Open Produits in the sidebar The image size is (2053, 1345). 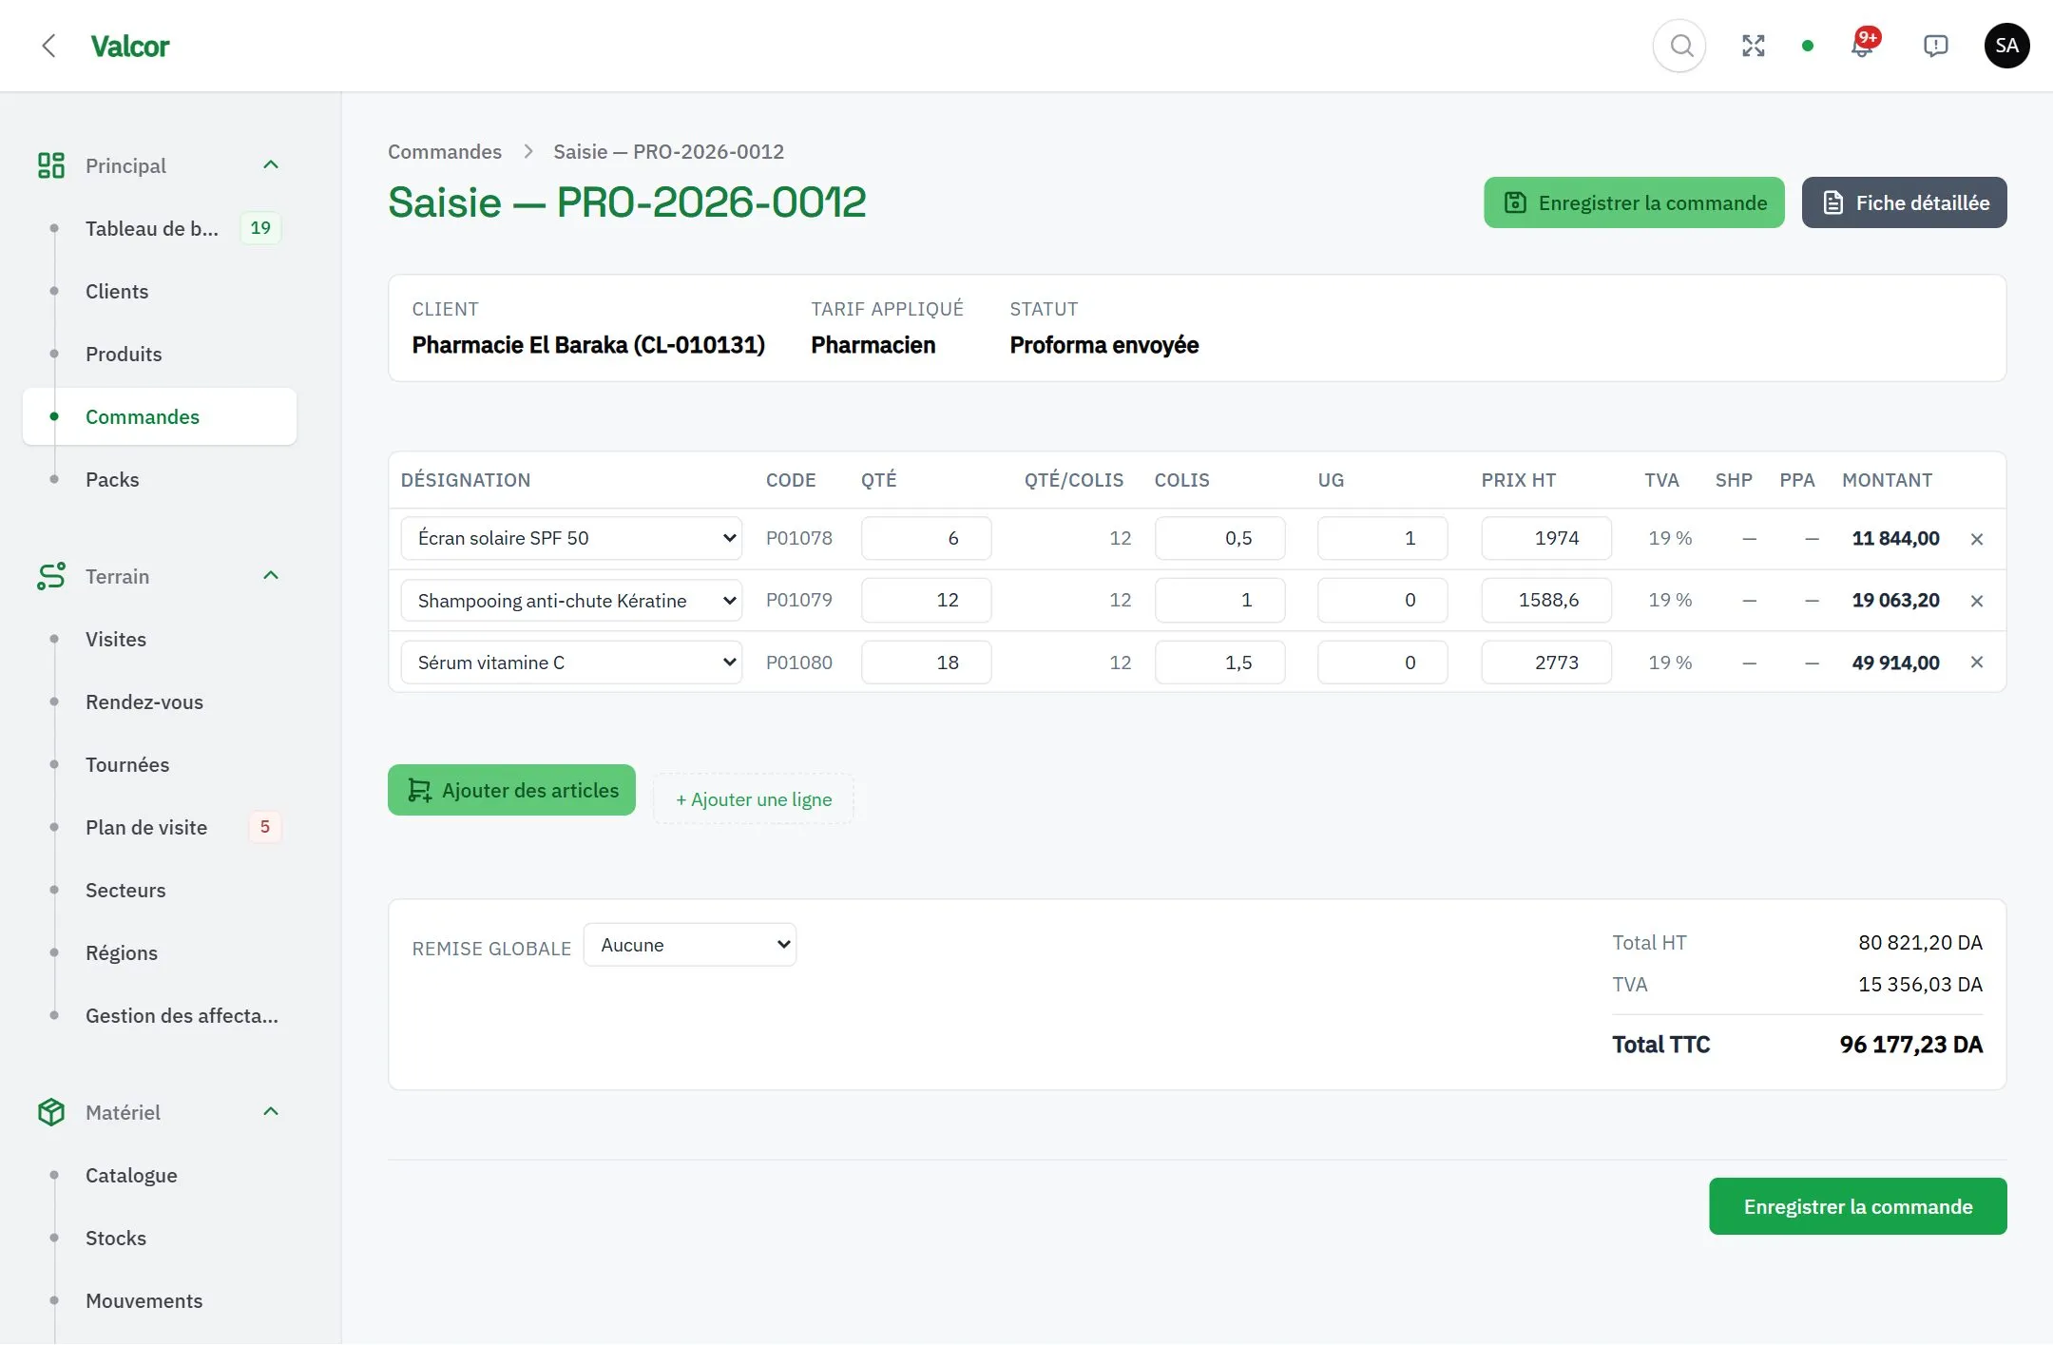[x=160, y=354]
